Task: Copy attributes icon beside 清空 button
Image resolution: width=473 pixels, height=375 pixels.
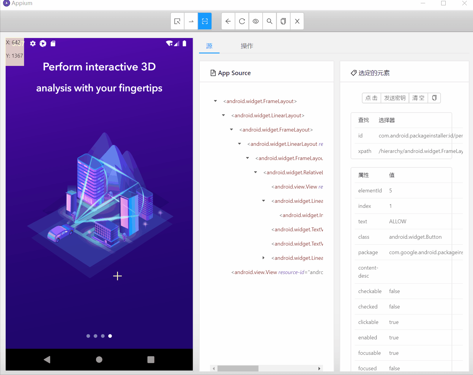Action: [x=434, y=98]
